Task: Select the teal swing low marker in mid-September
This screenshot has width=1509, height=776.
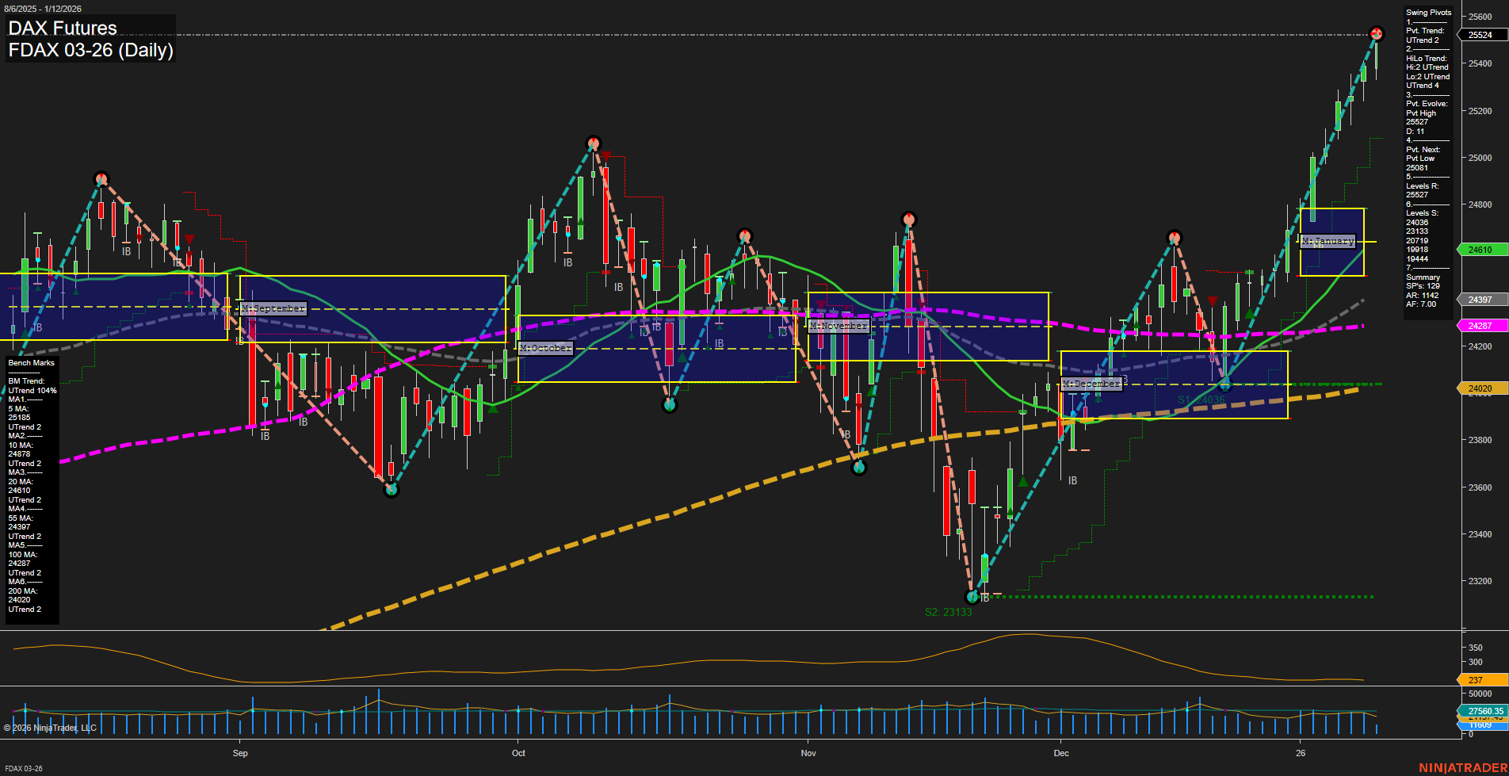Action: 390,489
